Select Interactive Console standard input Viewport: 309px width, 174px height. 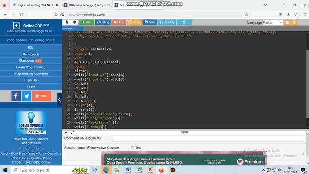coord(89,148)
